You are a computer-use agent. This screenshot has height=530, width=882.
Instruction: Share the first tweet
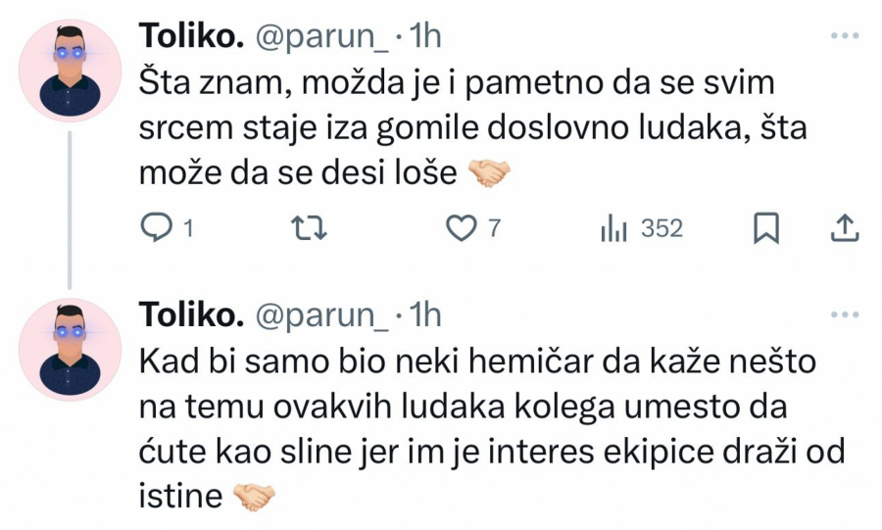coord(845,228)
